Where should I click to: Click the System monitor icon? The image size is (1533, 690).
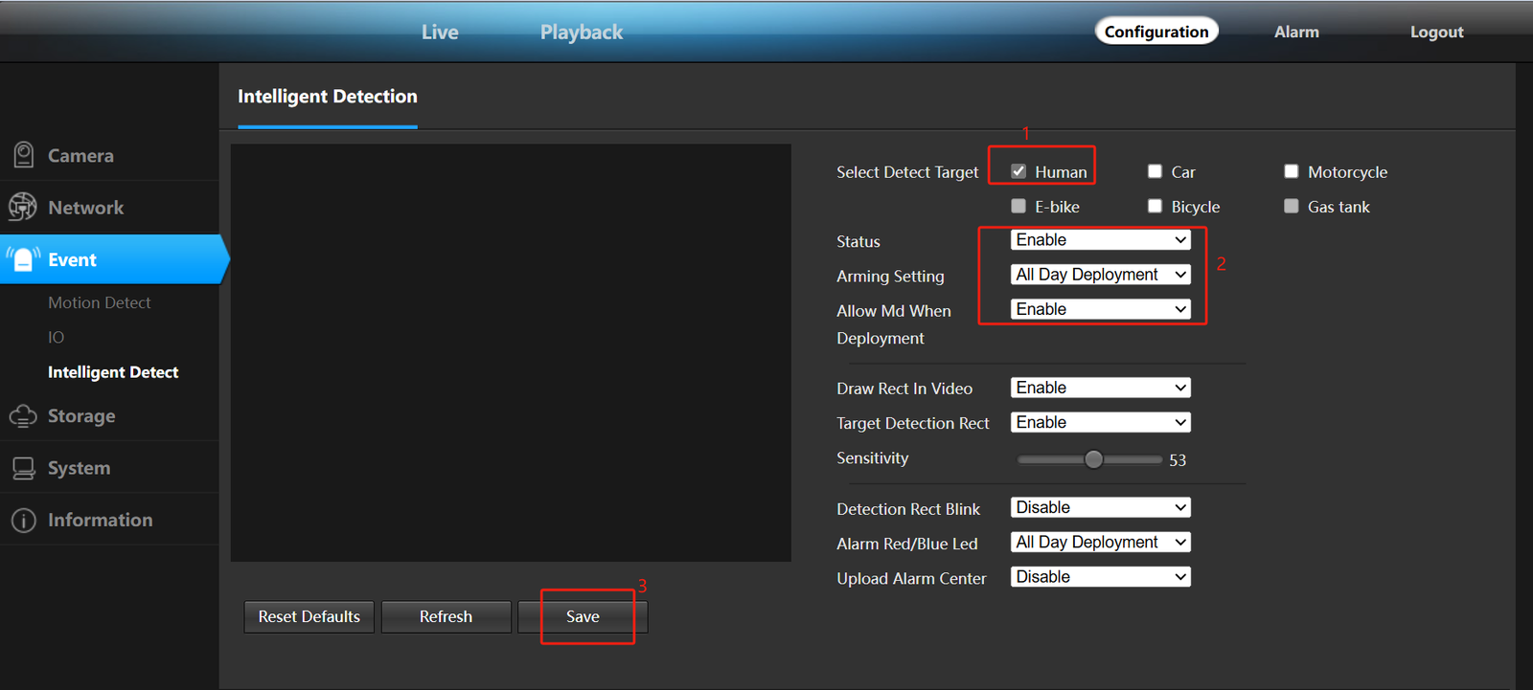click(23, 468)
